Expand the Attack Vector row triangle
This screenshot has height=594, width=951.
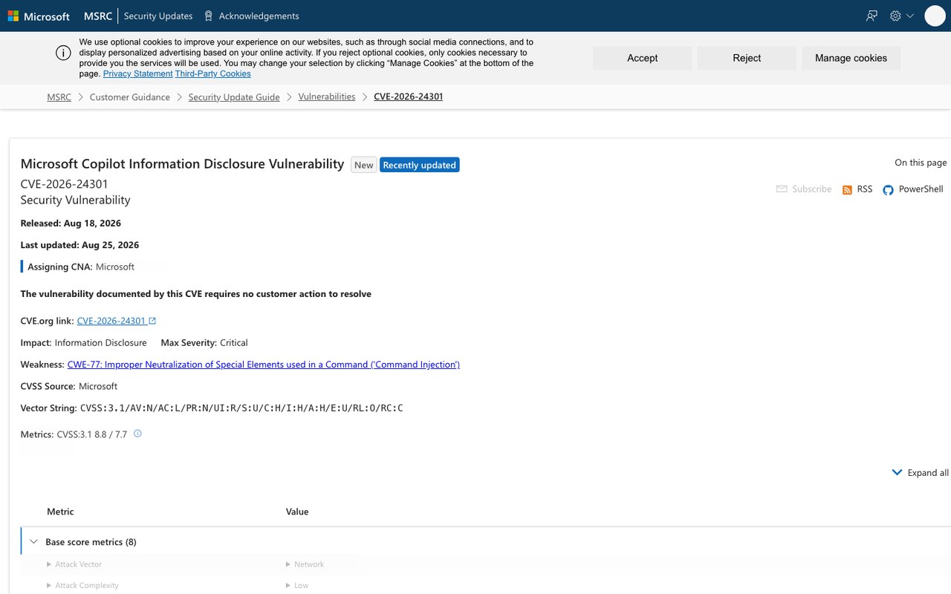pos(49,564)
